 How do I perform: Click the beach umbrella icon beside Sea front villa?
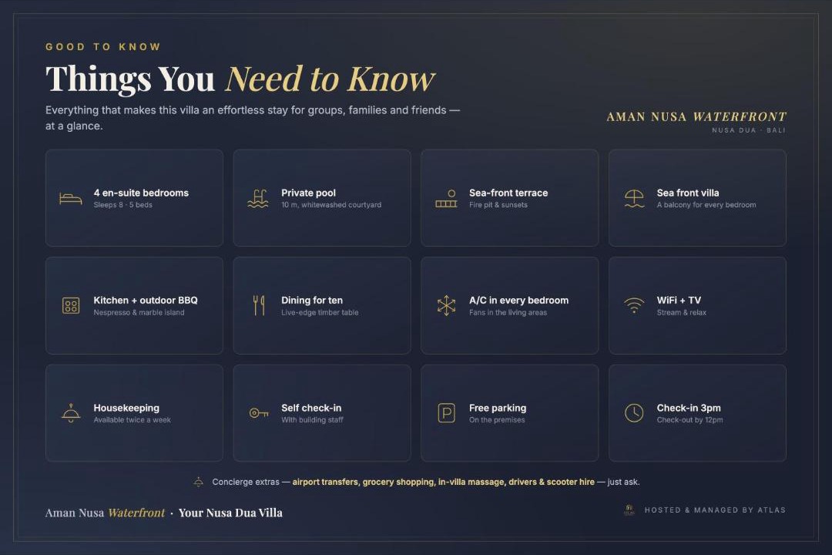click(x=634, y=199)
